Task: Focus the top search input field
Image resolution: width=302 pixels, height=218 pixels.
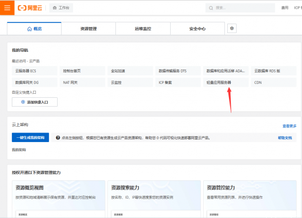Action: click(240, 8)
